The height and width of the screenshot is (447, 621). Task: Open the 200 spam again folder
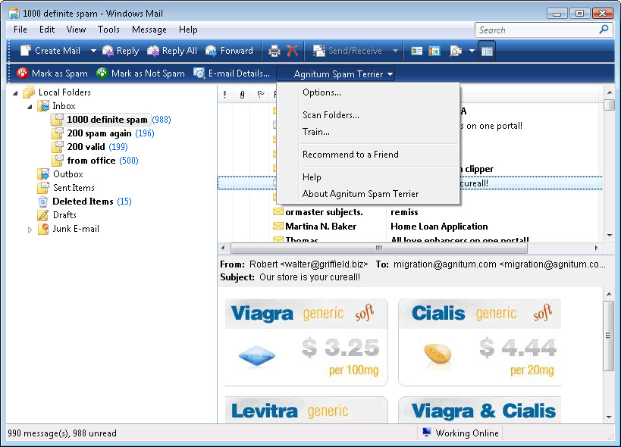[x=99, y=133]
